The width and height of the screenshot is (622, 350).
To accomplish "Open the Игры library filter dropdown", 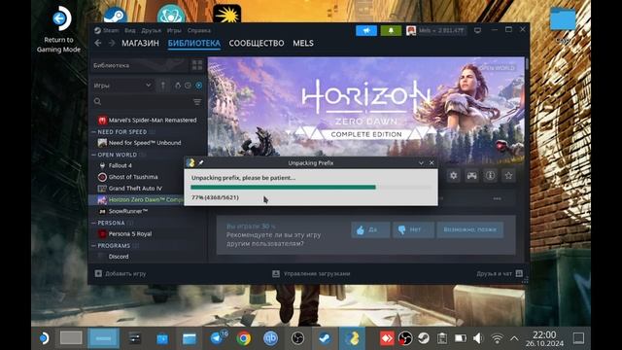I will pyautogui.click(x=122, y=86).
